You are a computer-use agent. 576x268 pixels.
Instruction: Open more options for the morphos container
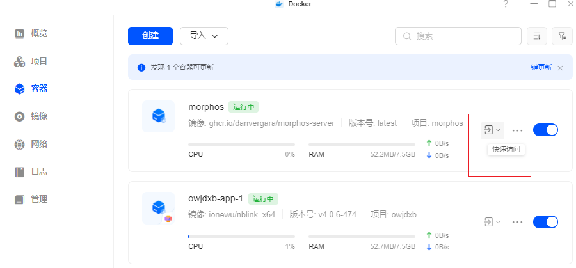tap(517, 130)
